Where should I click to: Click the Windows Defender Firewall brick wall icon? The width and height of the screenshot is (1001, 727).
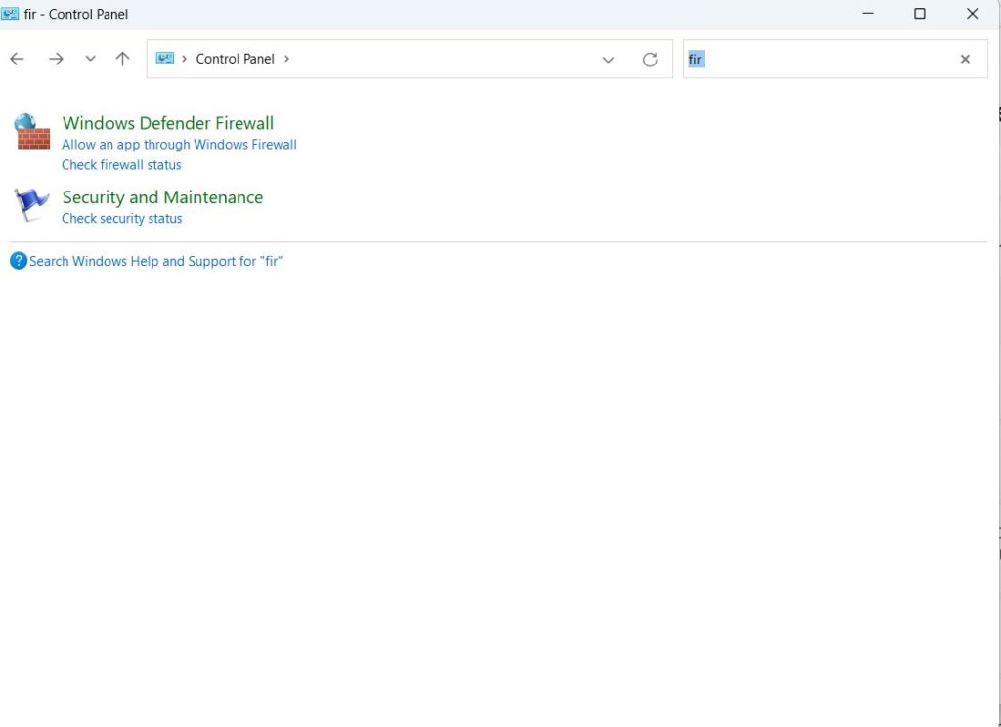(x=32, y=132)
